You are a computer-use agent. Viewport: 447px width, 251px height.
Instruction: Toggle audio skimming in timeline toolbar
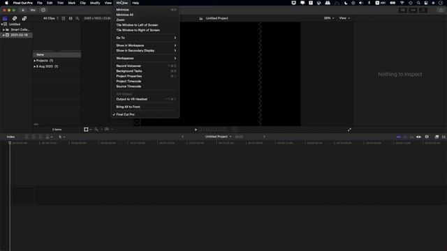(x=405, y=137)
